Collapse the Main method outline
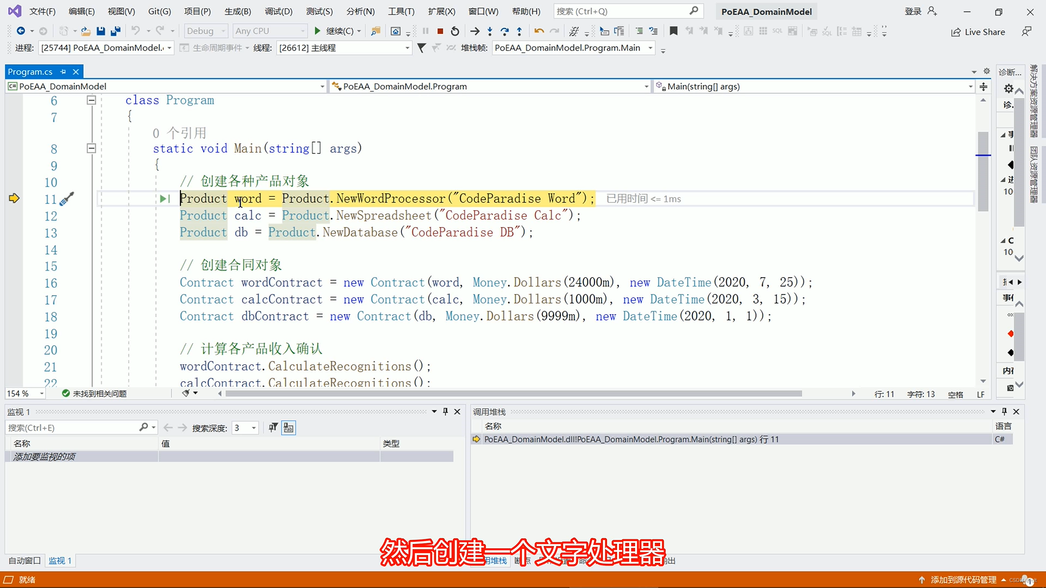This screenshot has height=588, width=1046. coord(92,148)
